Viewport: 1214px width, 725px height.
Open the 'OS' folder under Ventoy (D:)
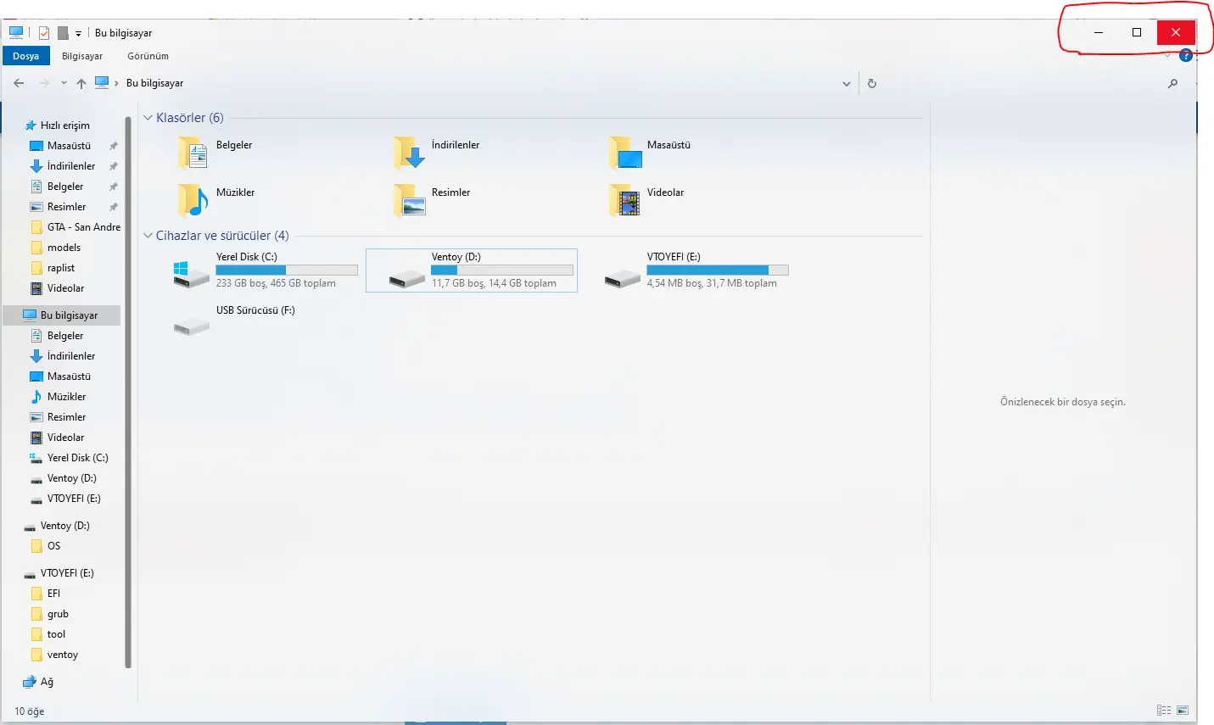(53, 546)
